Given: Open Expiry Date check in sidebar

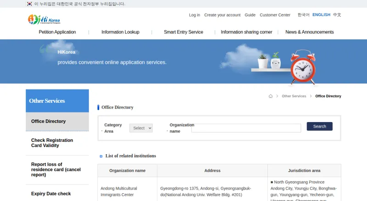Looking at the screenshot, I should point(57,194).
